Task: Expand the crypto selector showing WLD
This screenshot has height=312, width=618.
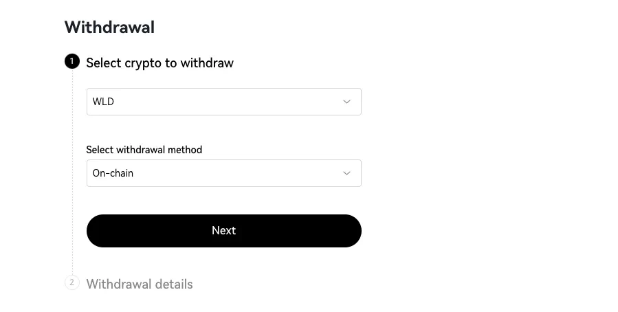Action: (223, 102)
